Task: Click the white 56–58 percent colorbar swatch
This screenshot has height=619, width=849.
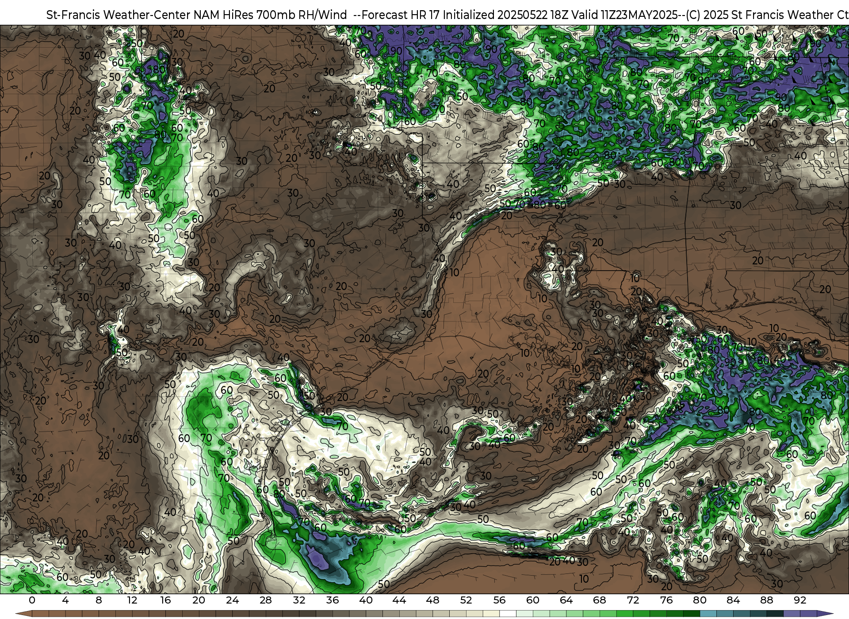Action: click(508, 614)
